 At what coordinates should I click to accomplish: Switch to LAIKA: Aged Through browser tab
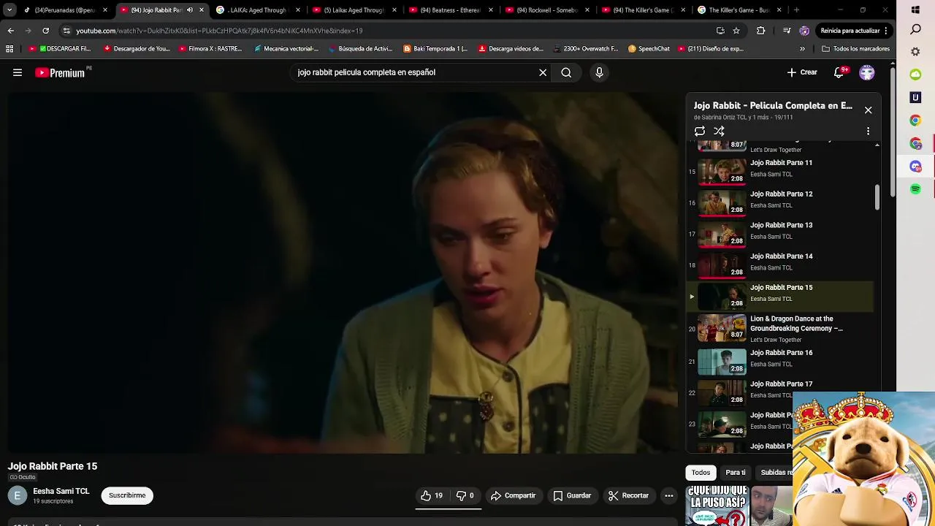[259, 10]
